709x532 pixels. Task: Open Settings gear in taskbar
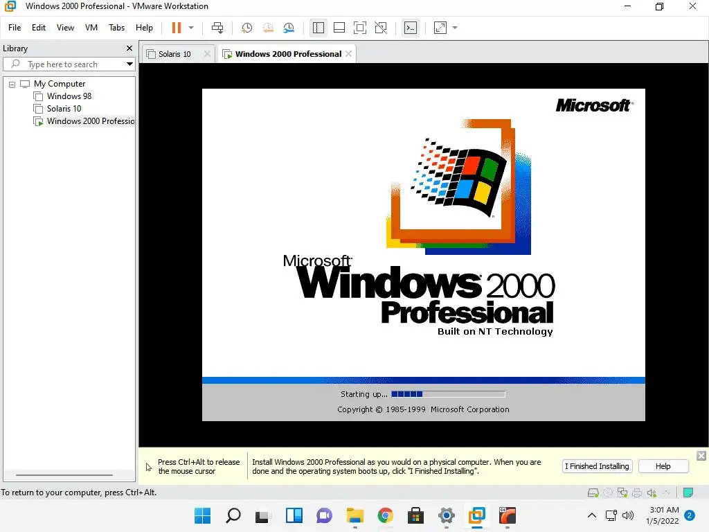click(447, 515)
